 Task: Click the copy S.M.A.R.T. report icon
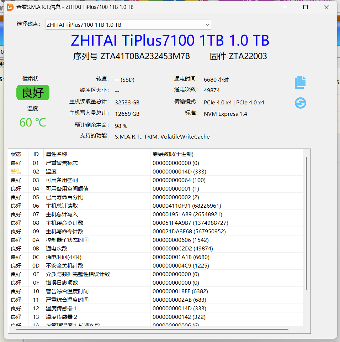300,82
